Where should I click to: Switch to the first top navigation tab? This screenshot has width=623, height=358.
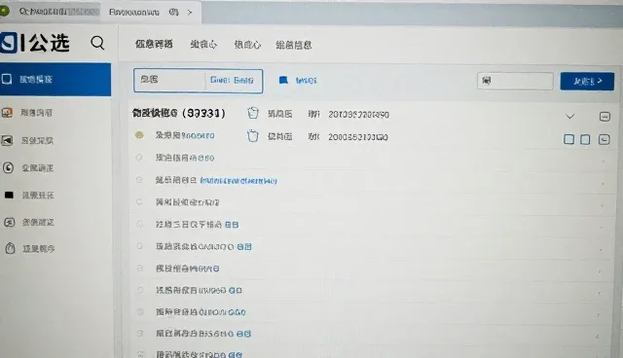point(154,44)
